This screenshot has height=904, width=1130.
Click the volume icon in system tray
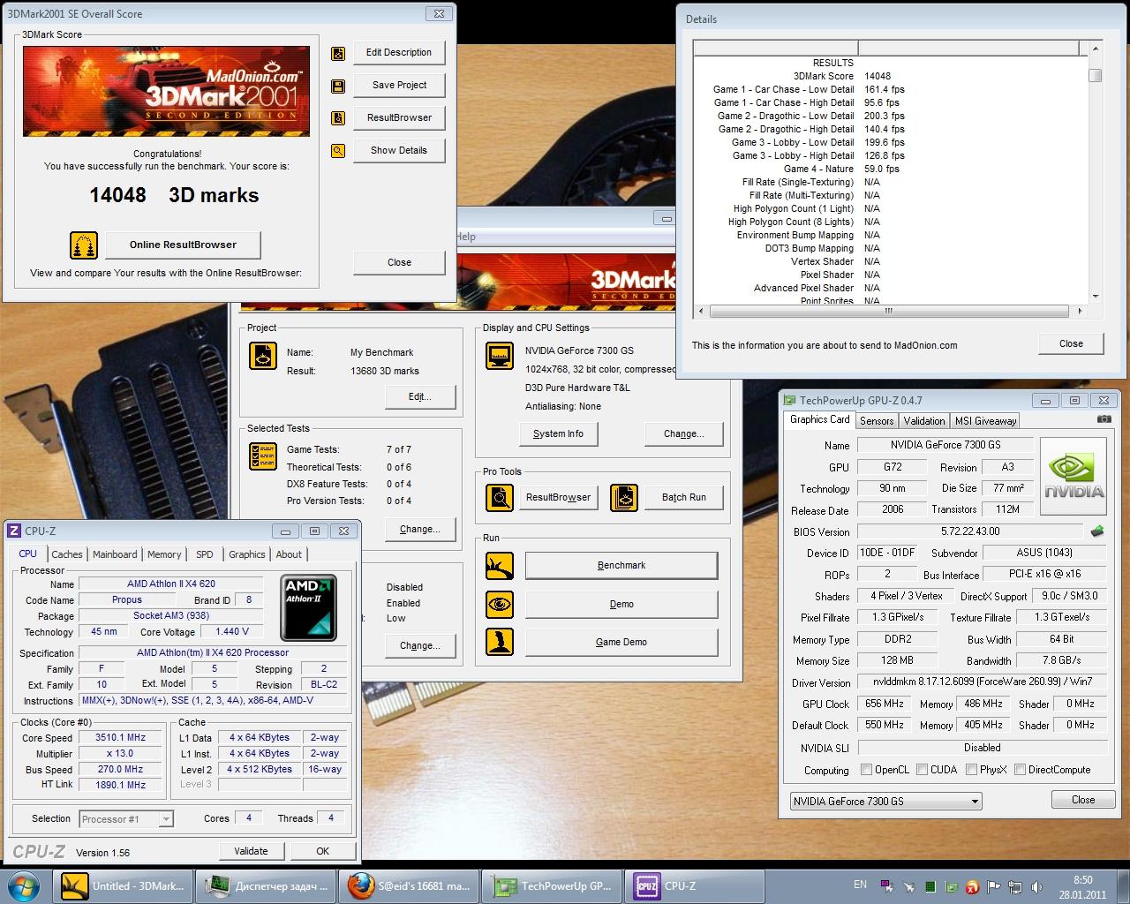[x=1037, y=886]
